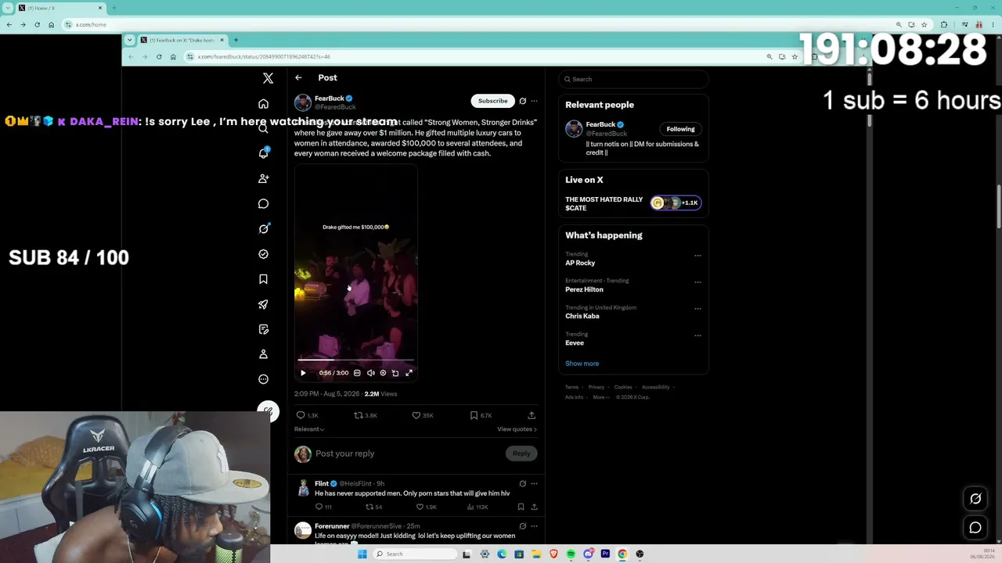Open the Windows Start menu
The height and width of the screenshot is (563, 1002).
click(362, 554)
